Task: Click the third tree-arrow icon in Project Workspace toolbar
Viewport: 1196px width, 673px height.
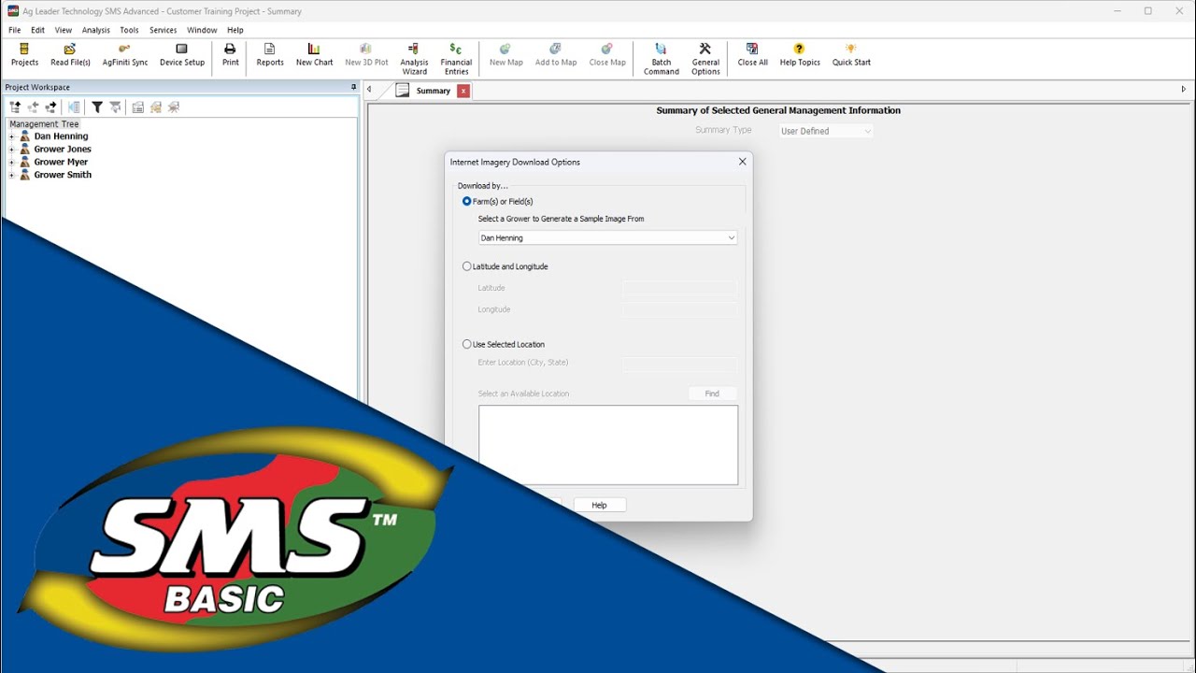Action: coord(50,107)
